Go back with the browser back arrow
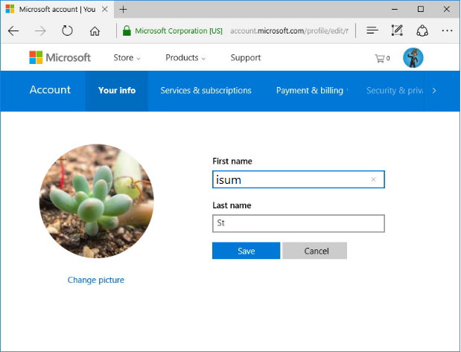This screenshot has height=352, width=461. click(x=13, y=31)
